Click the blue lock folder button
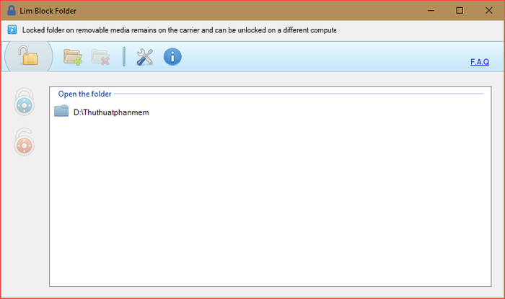505x299 pixels. click(x=24, y=102)
